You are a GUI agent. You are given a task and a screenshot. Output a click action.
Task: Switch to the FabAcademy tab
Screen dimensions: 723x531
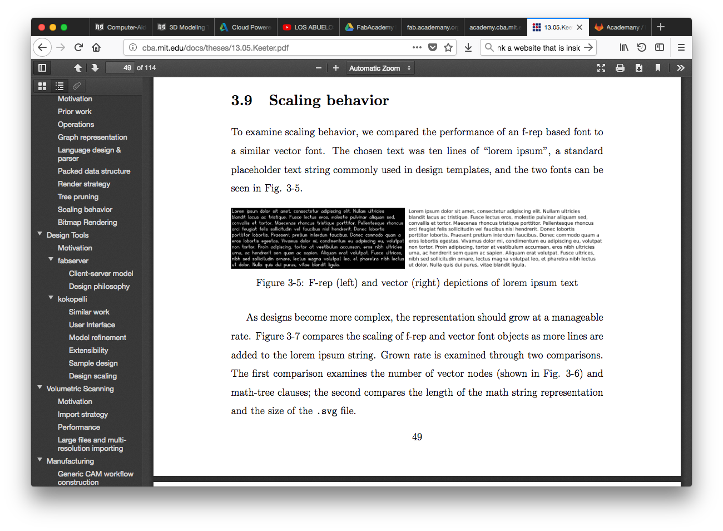pyautogui.click(x=370, y=27)
